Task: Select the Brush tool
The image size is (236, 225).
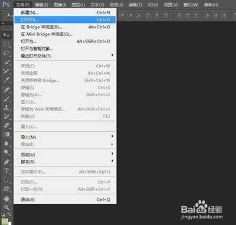Action: click(6, 99)
